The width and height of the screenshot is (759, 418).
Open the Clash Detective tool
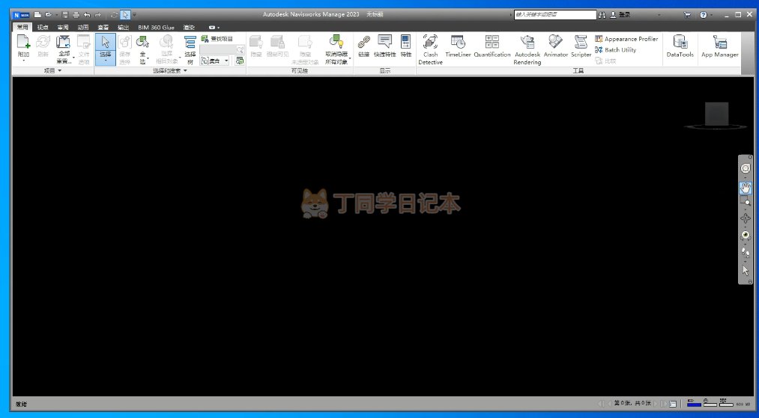coord(430,49)
